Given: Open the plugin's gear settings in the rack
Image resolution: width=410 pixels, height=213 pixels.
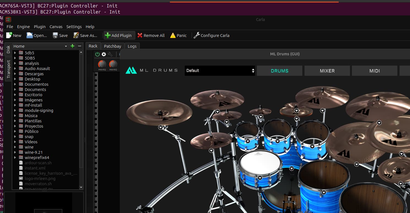Looking at the screenshot, I should point(104,55).
